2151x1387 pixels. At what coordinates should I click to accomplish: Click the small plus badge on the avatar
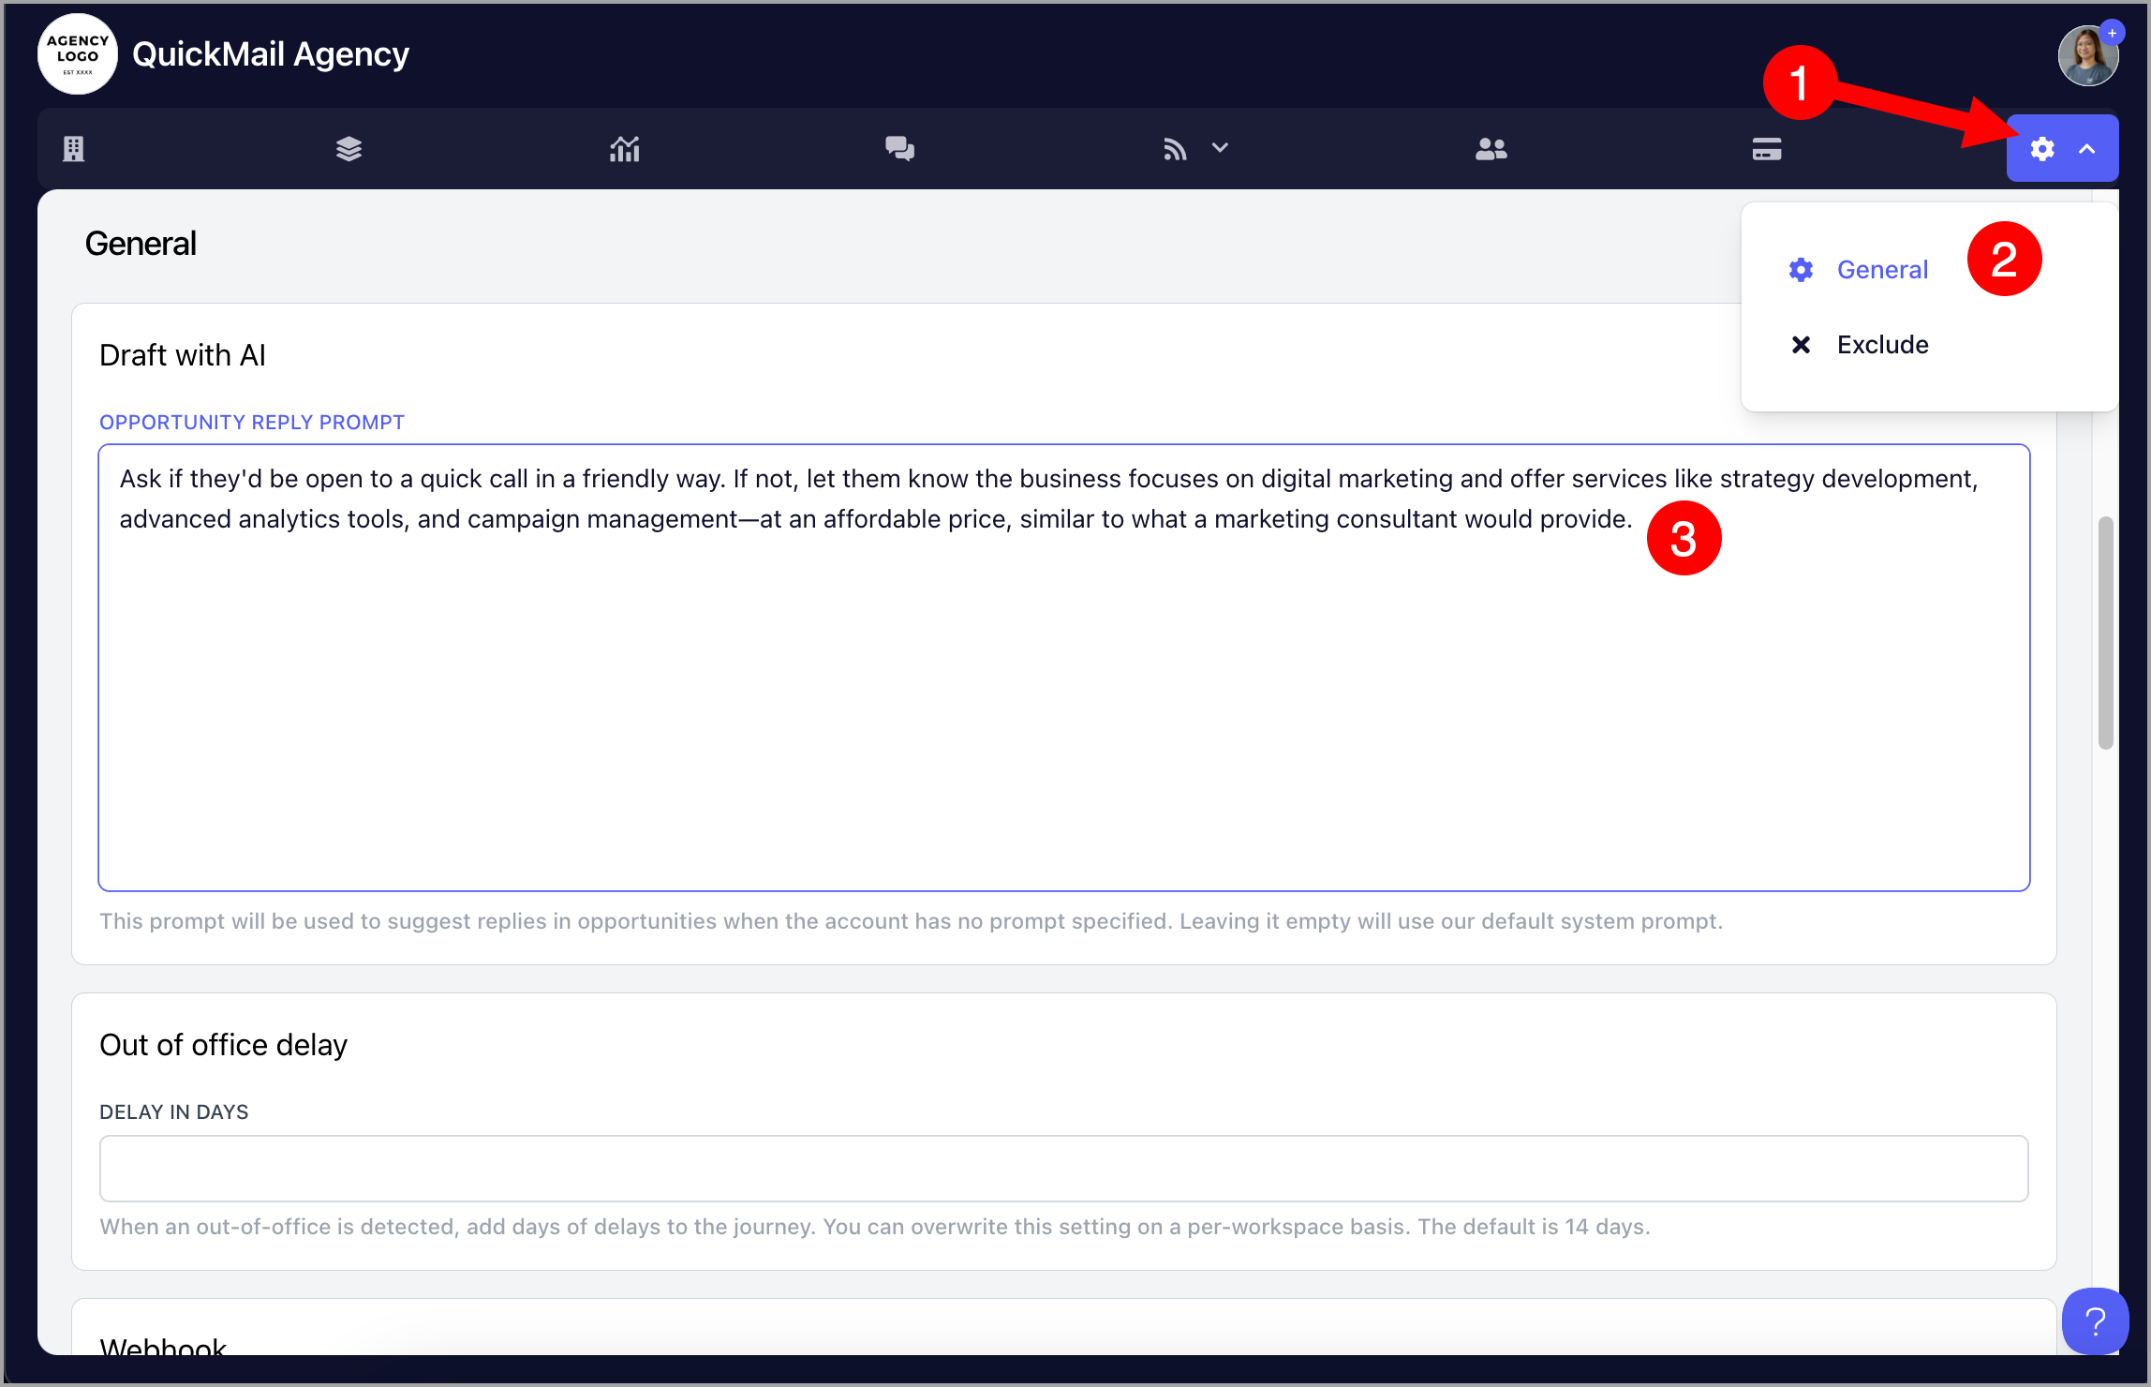(x=2113, y=33)
